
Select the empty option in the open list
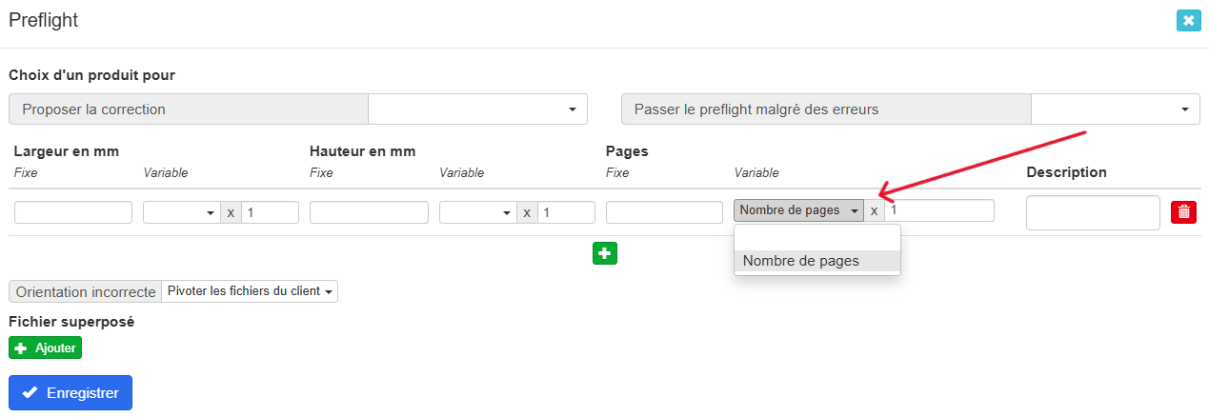(x=816, y=238)
